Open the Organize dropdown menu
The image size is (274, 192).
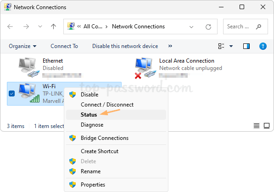pos(22,46)
